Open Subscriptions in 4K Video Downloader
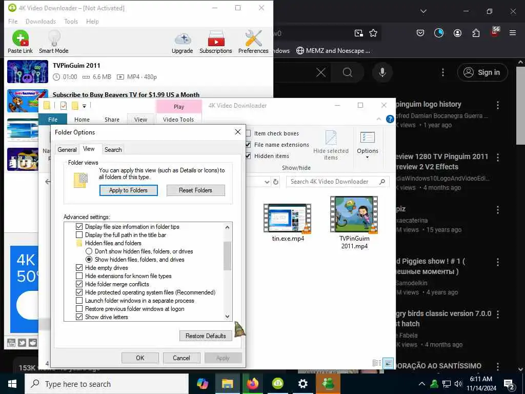 216,42
